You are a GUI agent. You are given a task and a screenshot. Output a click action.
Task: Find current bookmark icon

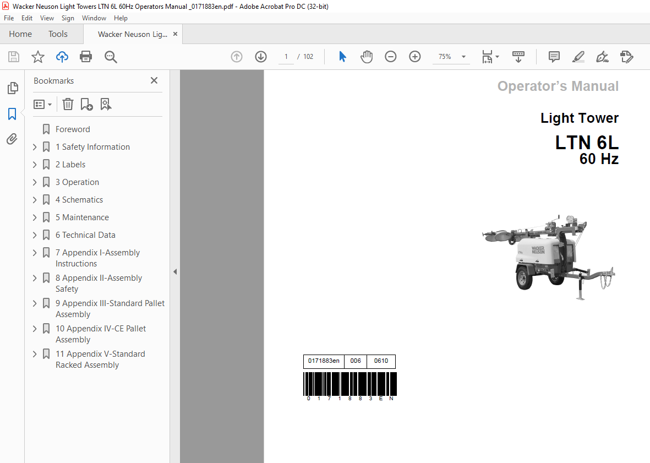coord(106,104)
